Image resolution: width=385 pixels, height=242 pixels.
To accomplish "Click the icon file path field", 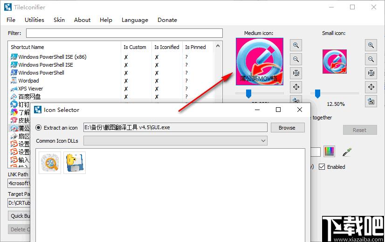I will click(x=175, y=127).
